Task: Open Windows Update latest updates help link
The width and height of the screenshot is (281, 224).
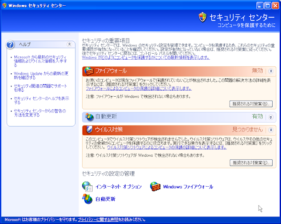Action: tap(41, 76)
